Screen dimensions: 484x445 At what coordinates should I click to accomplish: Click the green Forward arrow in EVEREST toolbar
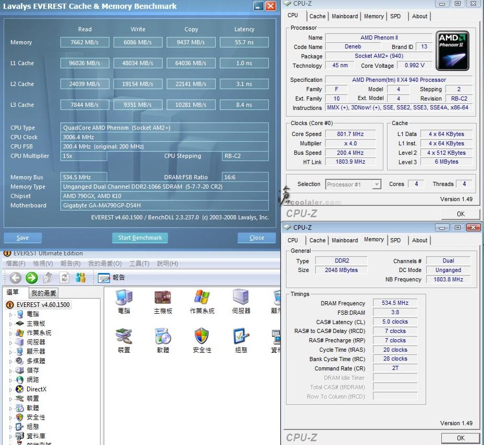click(x=31, y=278)
